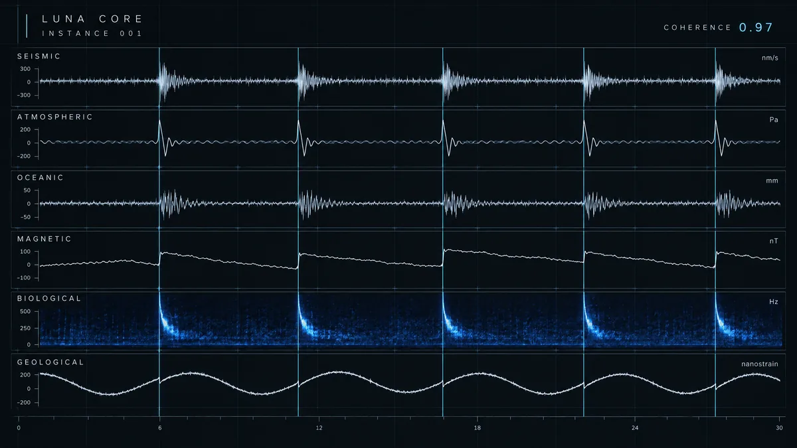The height and width of the screenshot is (448, 797).
Task: Select the INSTANCE 001 label
Action: pyautogui.click(x=92, y=33)
